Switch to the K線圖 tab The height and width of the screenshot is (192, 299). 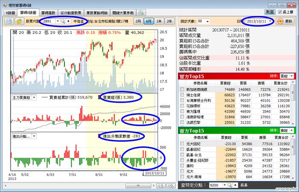coord(11,13)
